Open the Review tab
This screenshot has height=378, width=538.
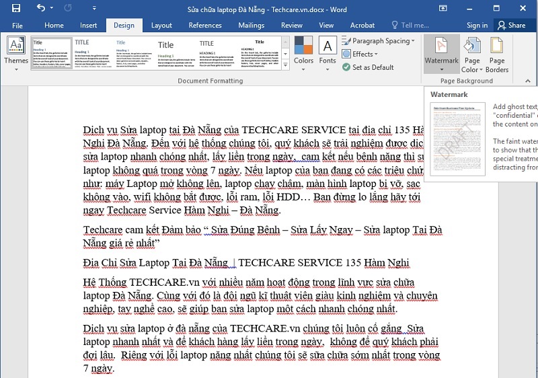click(x=292, y=26)
